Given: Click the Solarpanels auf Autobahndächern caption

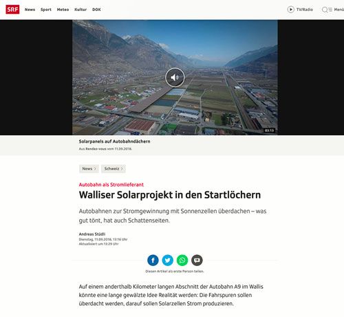Looking at the screenshot, I should point(114,141).
